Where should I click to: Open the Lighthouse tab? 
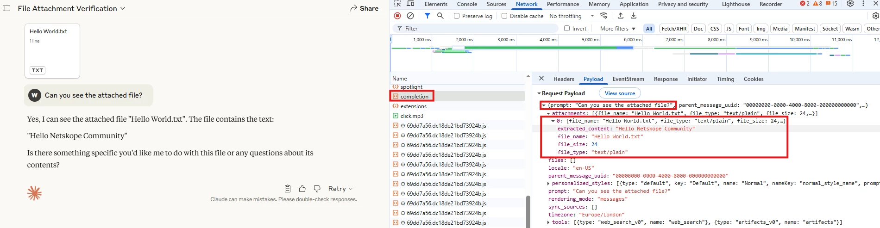(x=736, y=4)
